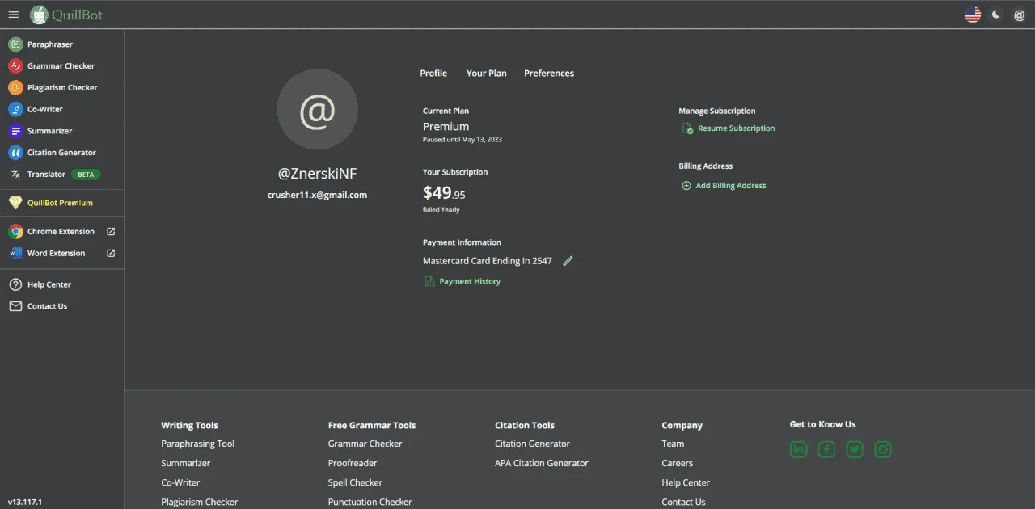The image size is (1035, 509).
Task: Edit payment card pencil icon
Action: coord(568,261)
